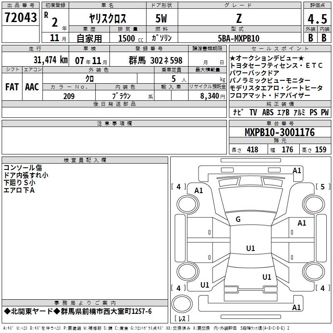The image size is (333, 333).
Task: Click sales point パワーバックドア
Action: tap(254, 73)
